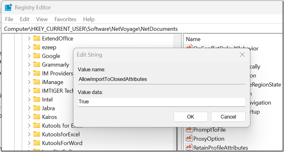
Task: Select the KutoolsForWord folder icon
Action: click(37, 143)
